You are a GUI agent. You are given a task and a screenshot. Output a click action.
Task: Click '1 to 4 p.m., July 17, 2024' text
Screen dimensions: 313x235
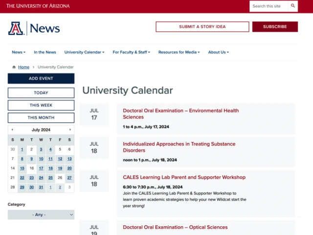(146, 127)
